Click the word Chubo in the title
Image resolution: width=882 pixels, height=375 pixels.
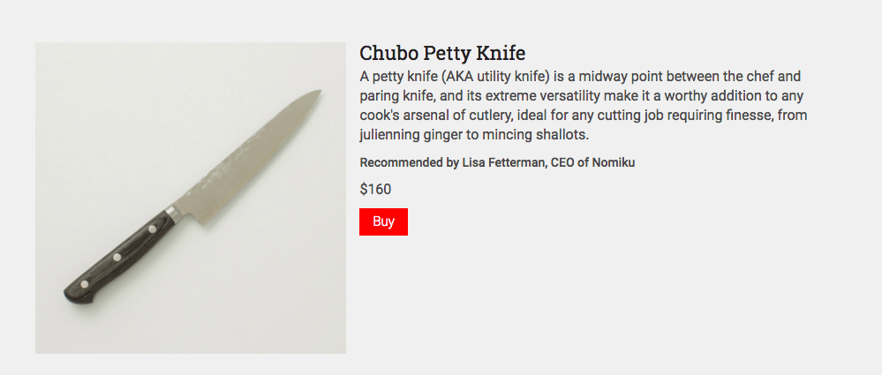click(x=389, y=52)
